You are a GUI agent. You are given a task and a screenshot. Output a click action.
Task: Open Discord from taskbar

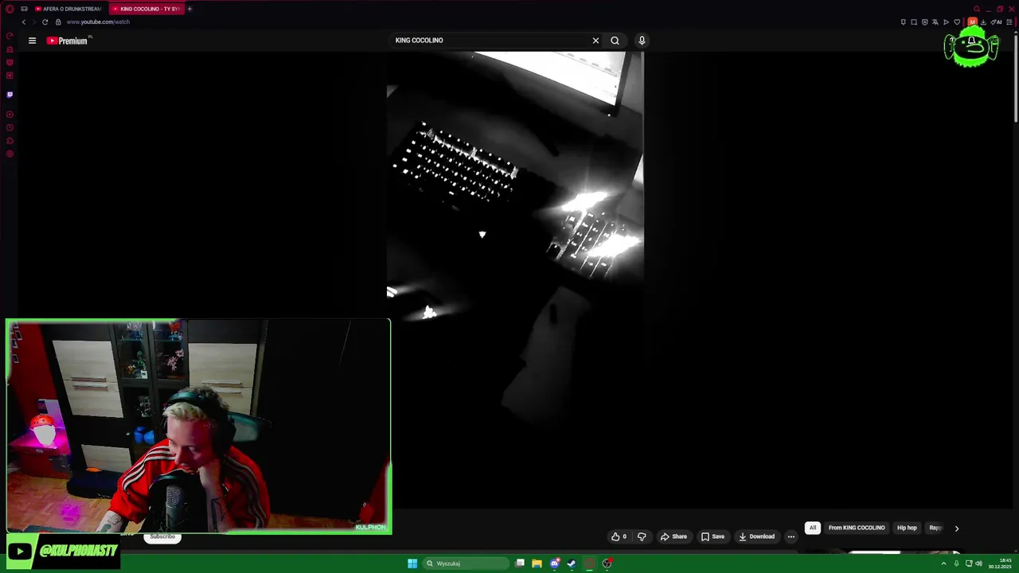pos(555,563)
